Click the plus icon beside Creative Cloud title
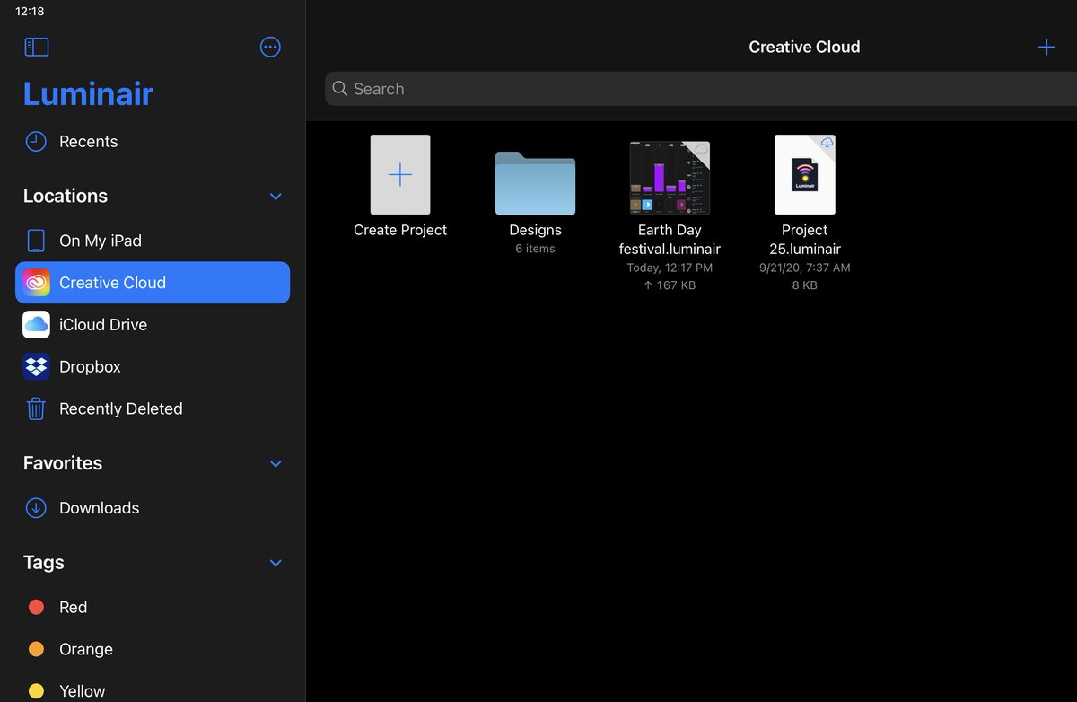The image size is (1077, 702). tap(1046, 48)
